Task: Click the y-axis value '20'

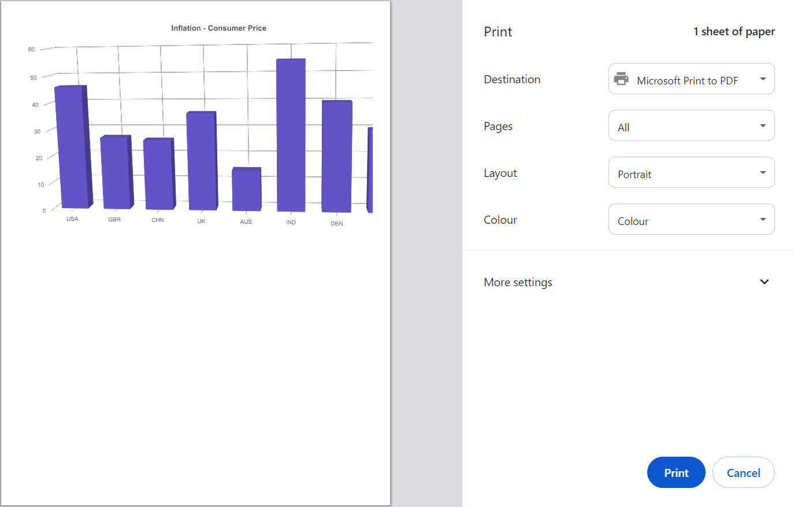Action: 39,158
